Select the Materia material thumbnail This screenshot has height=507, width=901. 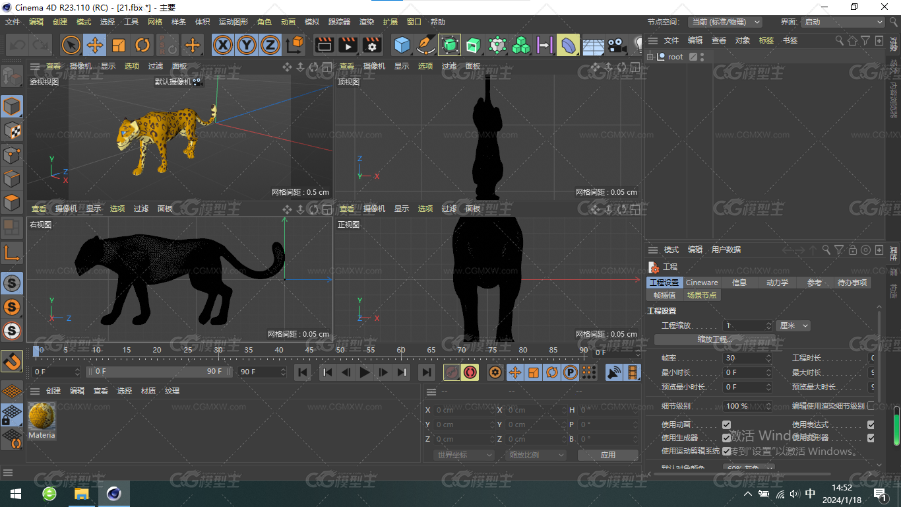click(x=42, y=415)
